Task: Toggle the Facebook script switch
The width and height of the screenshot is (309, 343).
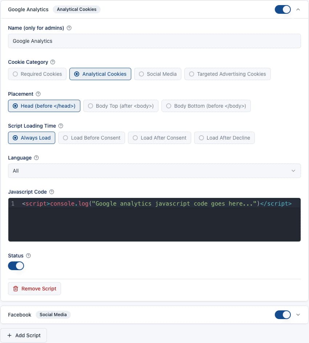Action: [x=283, y=315]
